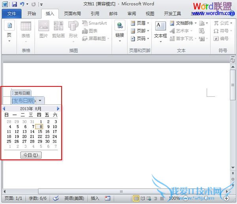The height and width of the screenshot is (204, 237).
Task: Click the 图表 chart button
Action: click(90, 31)
